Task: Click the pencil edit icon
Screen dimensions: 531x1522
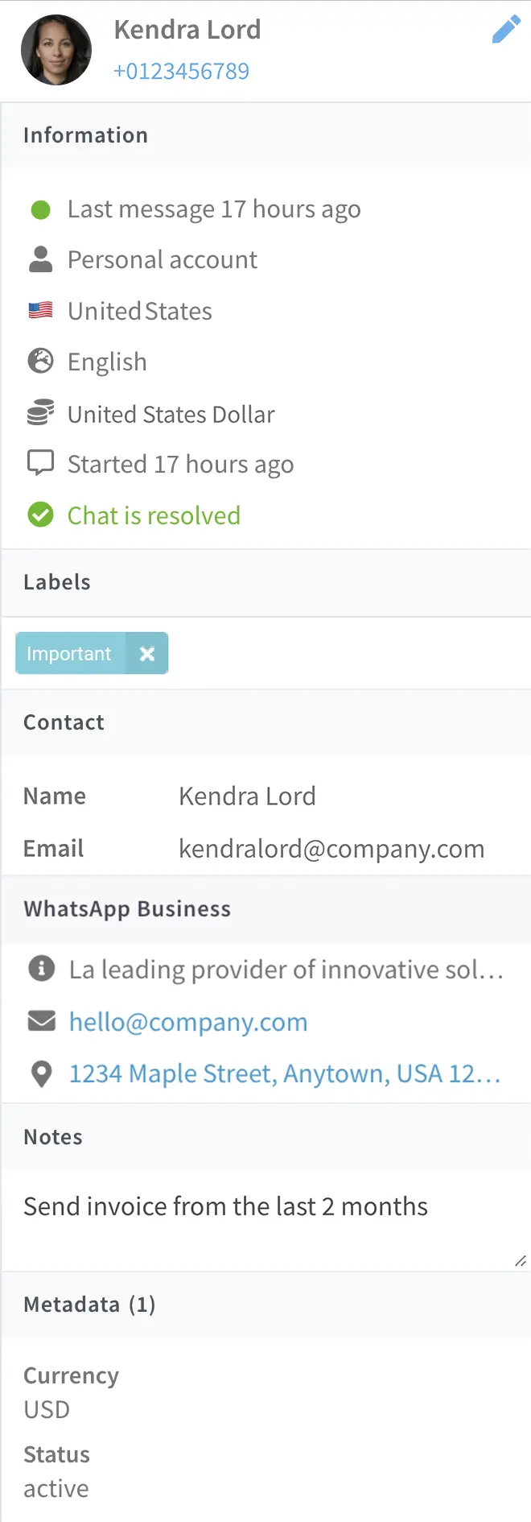Action: (x=506, y=30)
